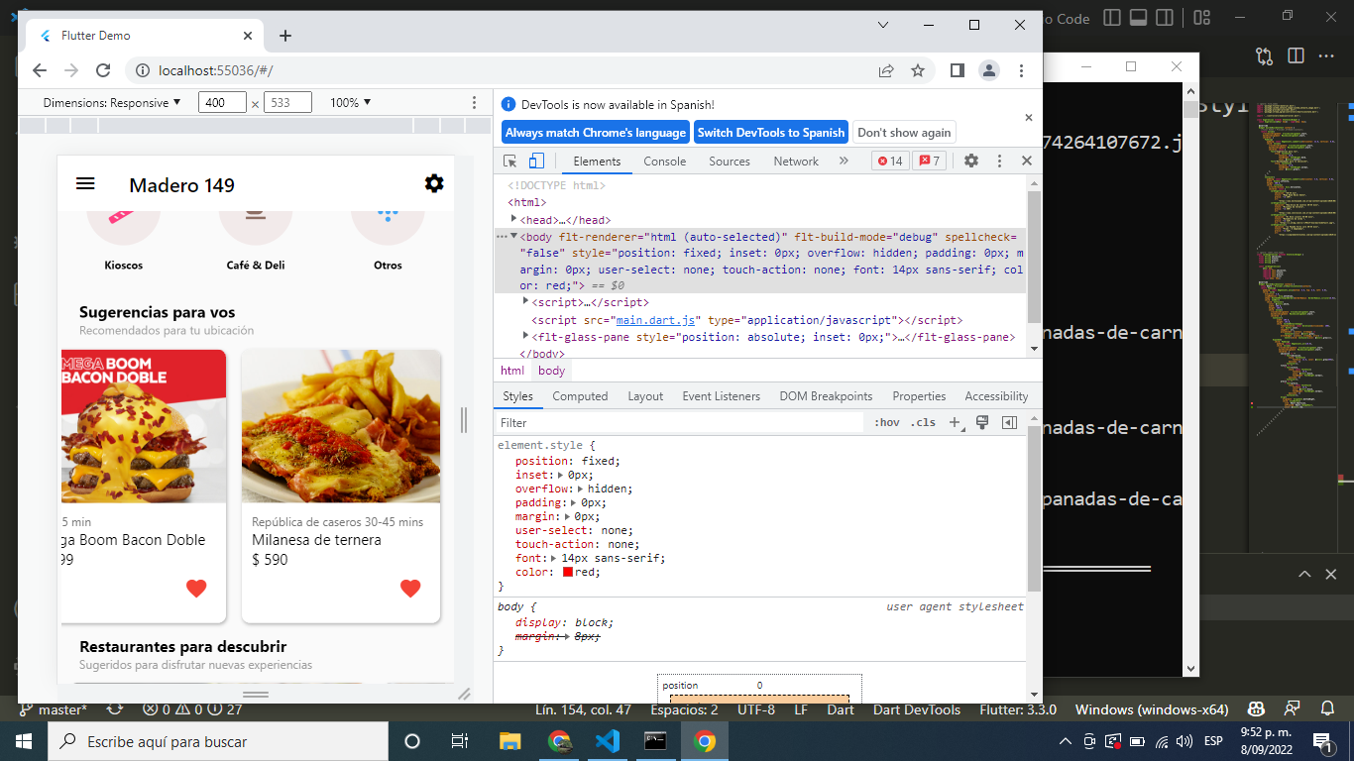
Task: Open the 7 issues counter in DevTools
Action: click(x=929, y=162)
